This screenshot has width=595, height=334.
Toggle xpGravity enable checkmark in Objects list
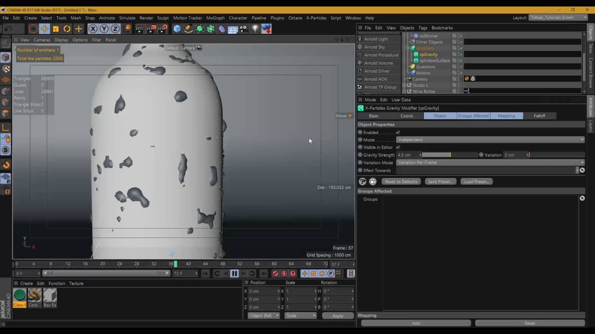(x=461, y=54)
